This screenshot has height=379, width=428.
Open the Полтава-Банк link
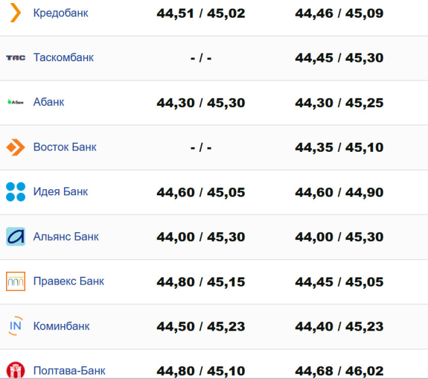pos(69,370)
